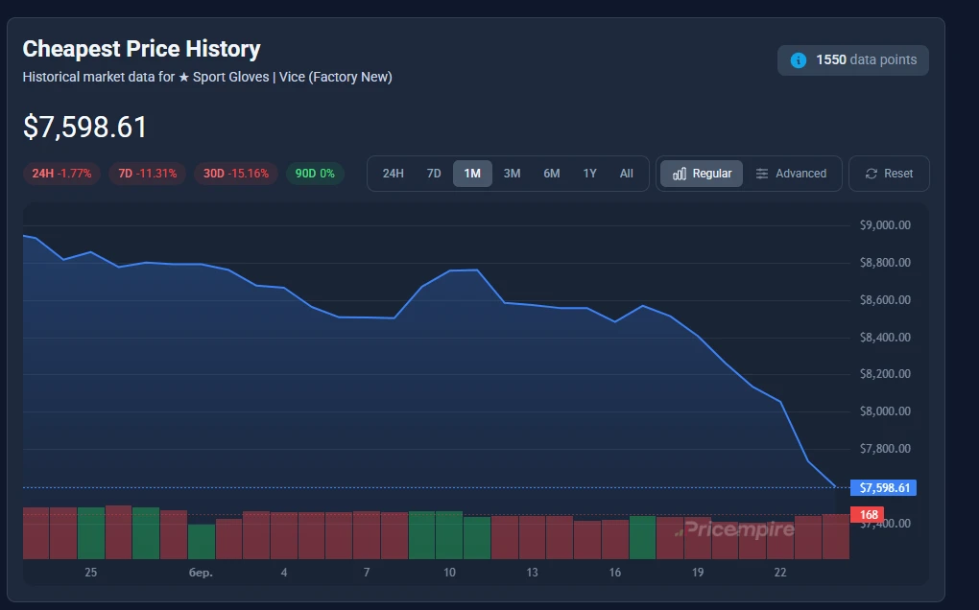Click the bar chart icon in Regular
Screen dimensions: 979x610
point(680,174)
